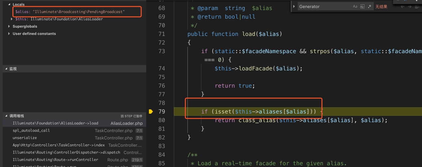Viewport: 422px width, 167px height.
Task: Open the unserialize stack frame
Action: [x=25, y=138]
